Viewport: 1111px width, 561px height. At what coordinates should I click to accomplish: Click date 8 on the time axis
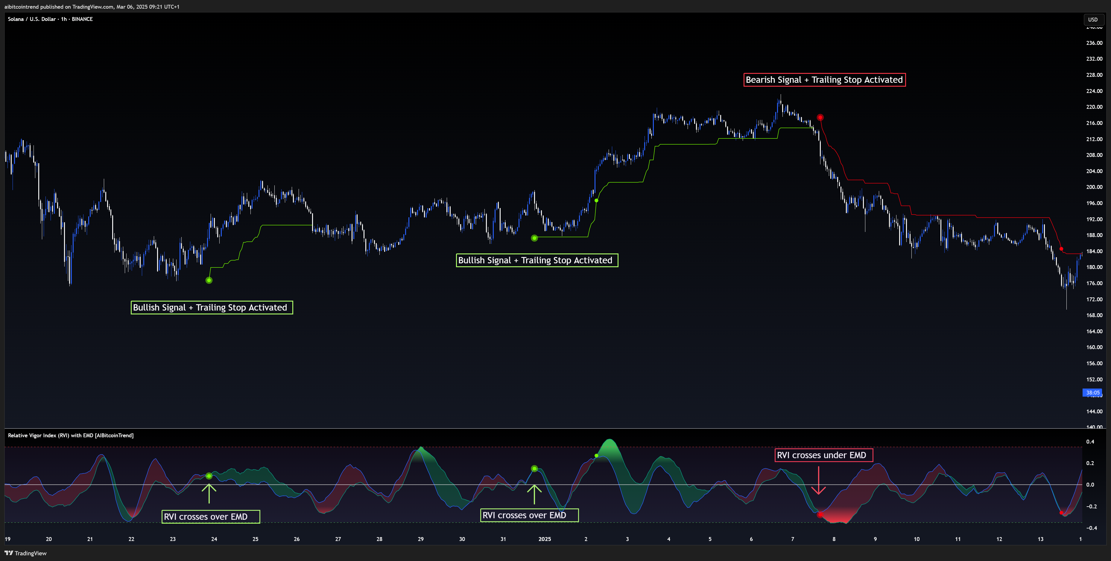point(834,539)
